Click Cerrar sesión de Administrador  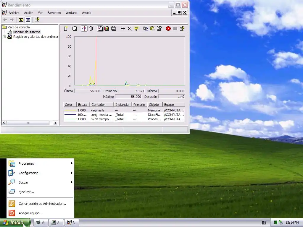coord(40,204)
